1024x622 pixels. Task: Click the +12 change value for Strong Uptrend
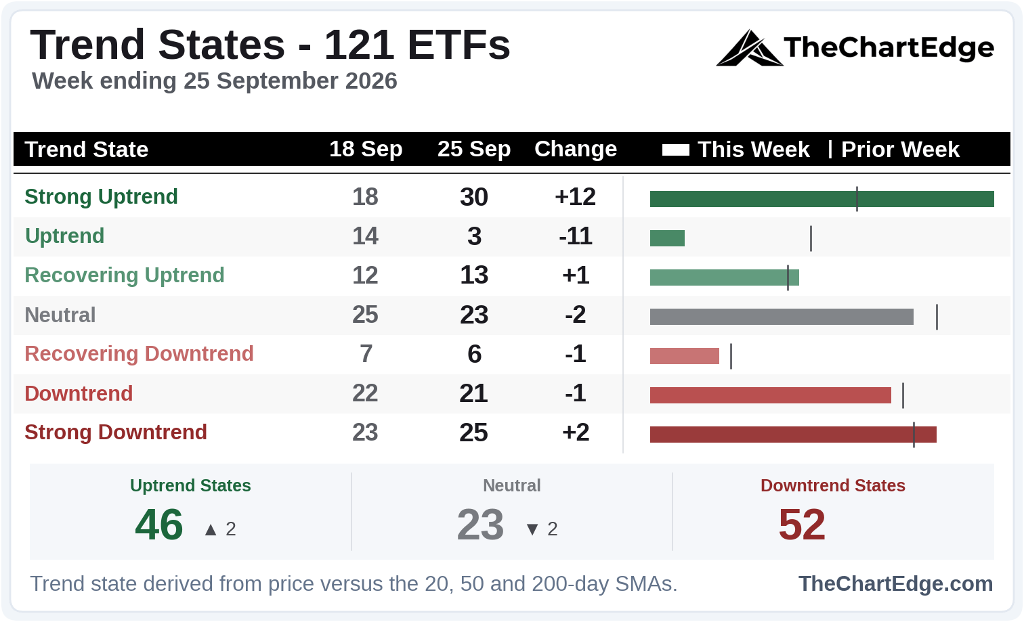tap(575, 197)
